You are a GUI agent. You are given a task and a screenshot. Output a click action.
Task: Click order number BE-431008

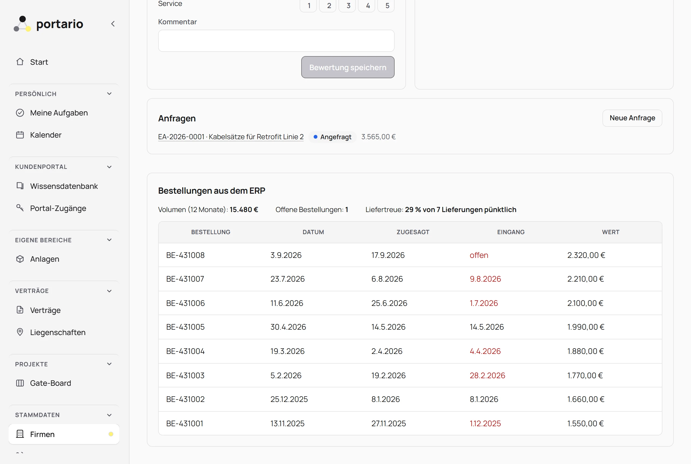point(185,255)
